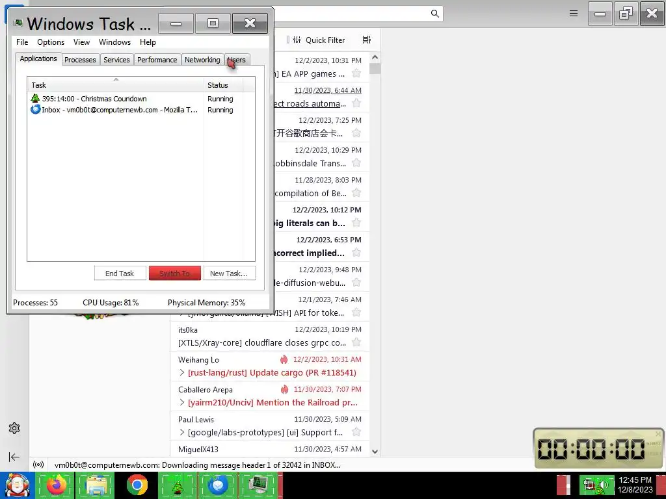666x499 pixels.
Task: Open the Paul Lewis labs-prototypes email
Action: [270, 426]
